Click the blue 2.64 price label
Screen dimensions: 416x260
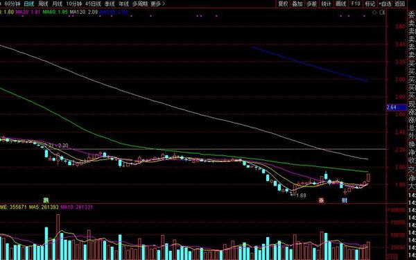397,107
